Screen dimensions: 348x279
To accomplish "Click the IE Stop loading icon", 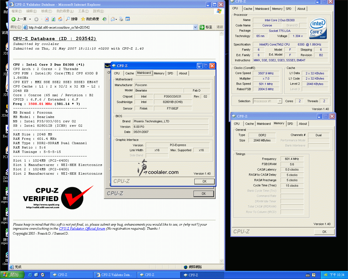I will 47,19.
